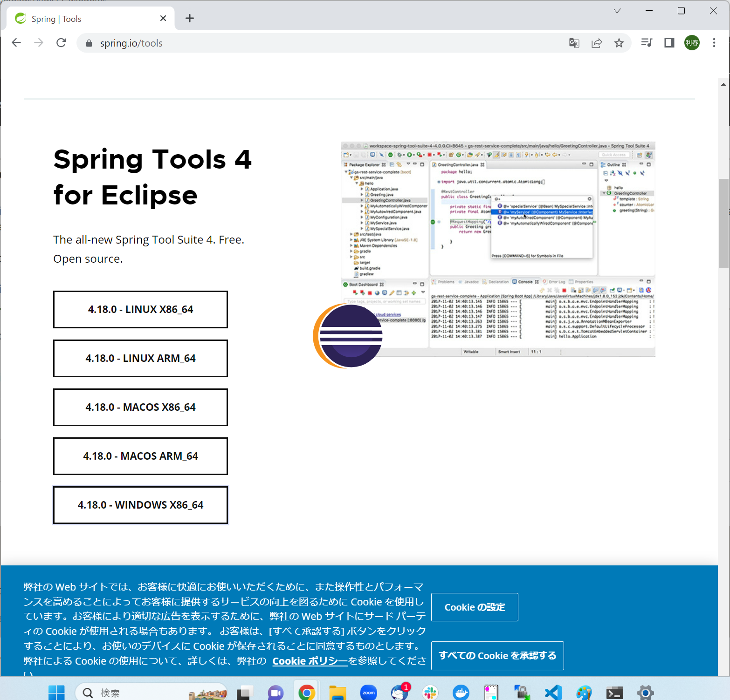Viewport: 730px width, 700px height.
Task: Bookmark this page with the star icon
Action: click(x=619, y=43)
